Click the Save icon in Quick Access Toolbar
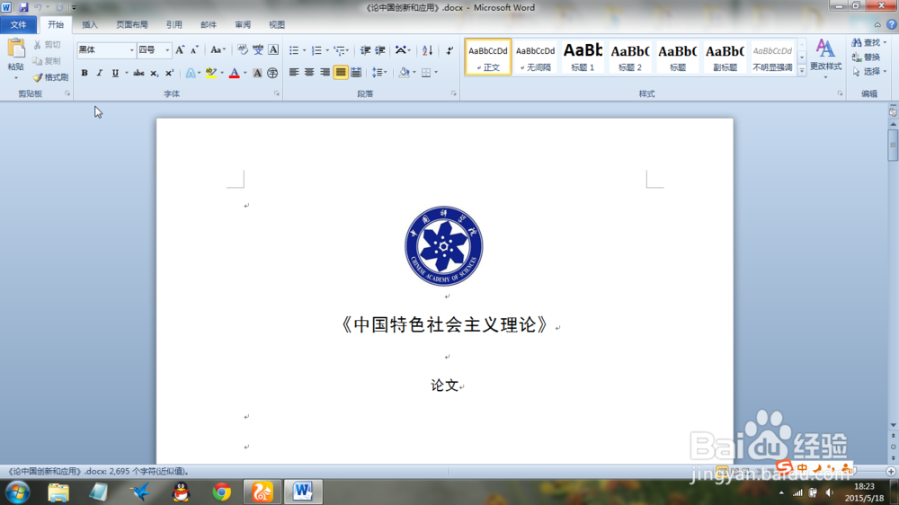The width and height of the screenshot is (899, 505). [23, 7]
